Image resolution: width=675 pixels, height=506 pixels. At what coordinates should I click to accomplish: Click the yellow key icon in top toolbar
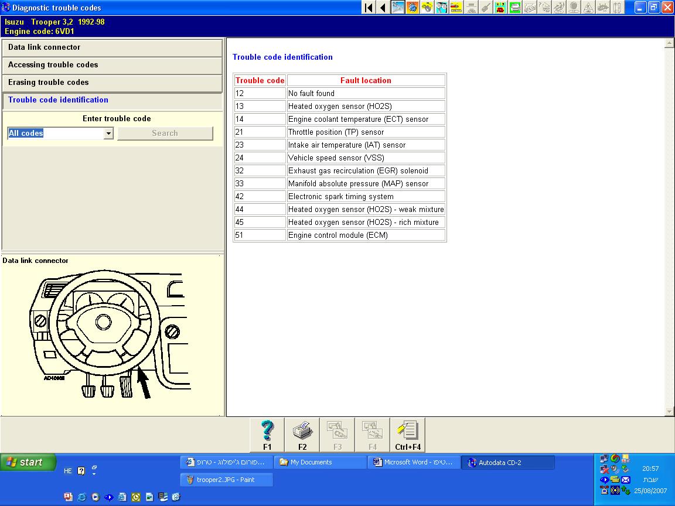[x=427, y=8]
